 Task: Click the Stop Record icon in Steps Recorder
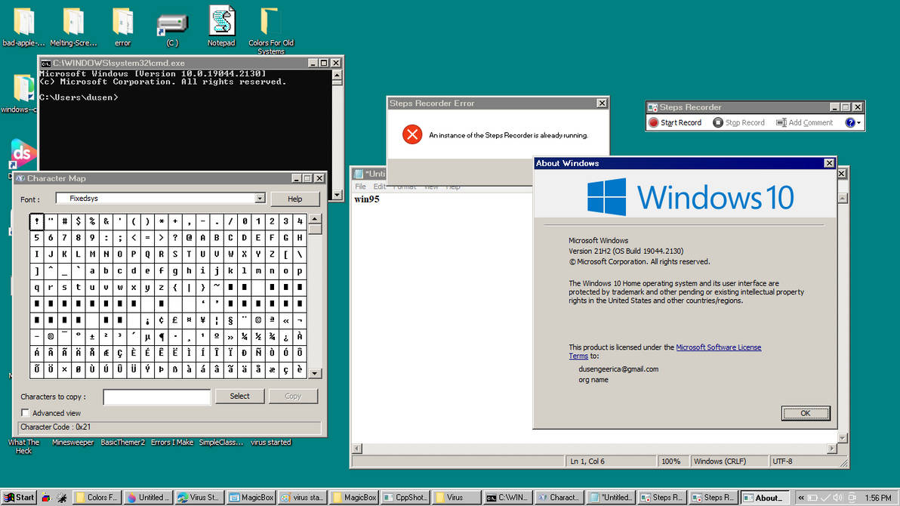pos(718,122)
